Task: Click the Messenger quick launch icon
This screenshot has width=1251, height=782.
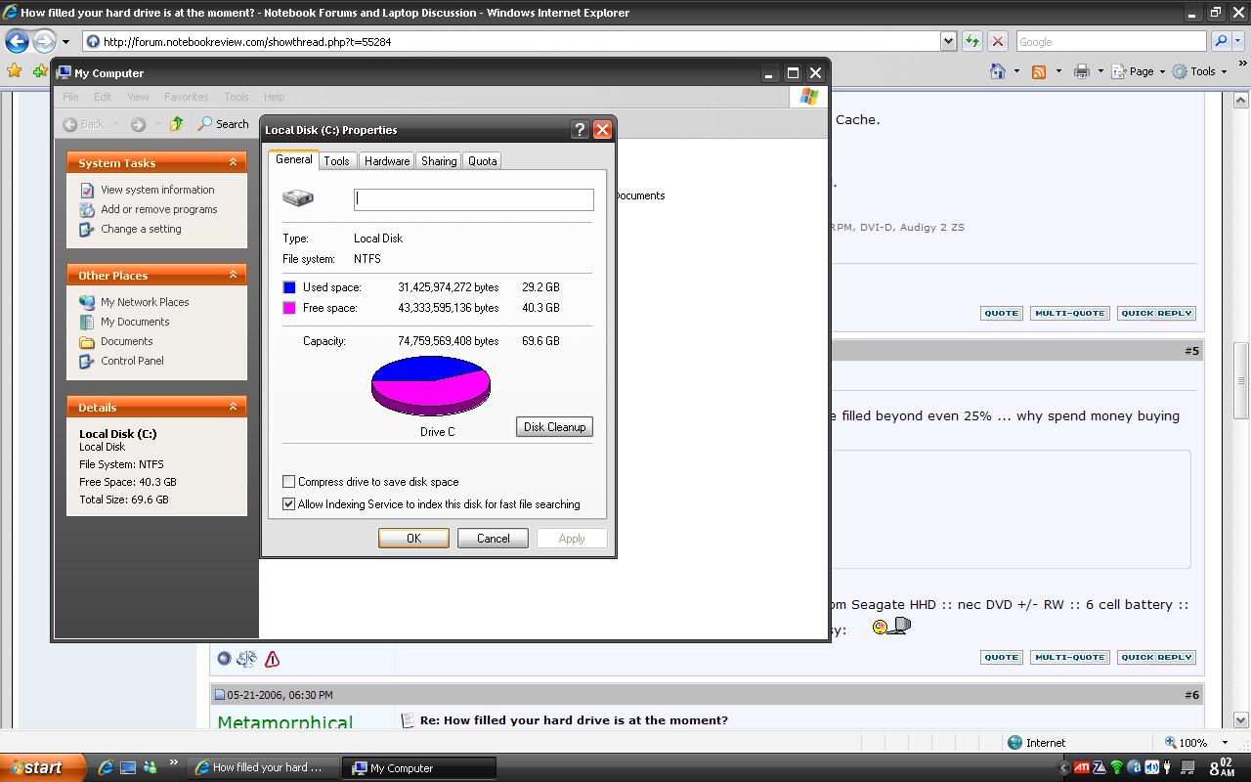Action: 150,767
